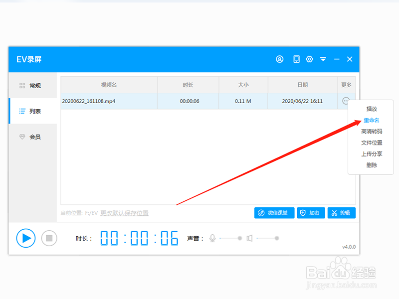Click the 大小 column header

point(243,85)
